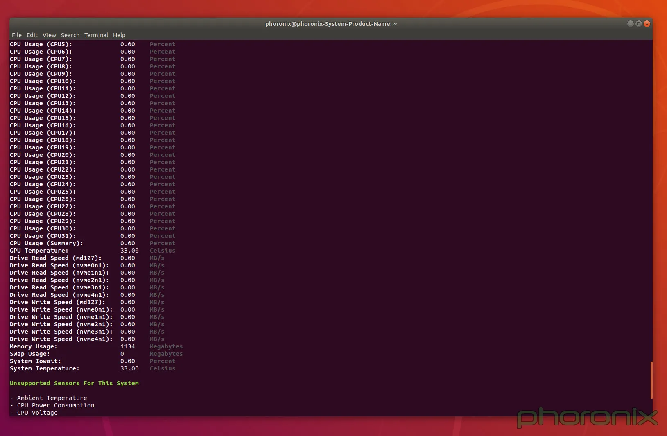
Task: Click the 'CPU Usage (CPU21):' line
Action: (93, 162)
